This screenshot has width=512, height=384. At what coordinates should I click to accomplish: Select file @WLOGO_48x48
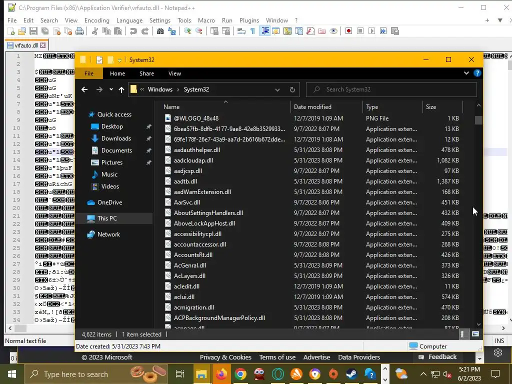196,118
